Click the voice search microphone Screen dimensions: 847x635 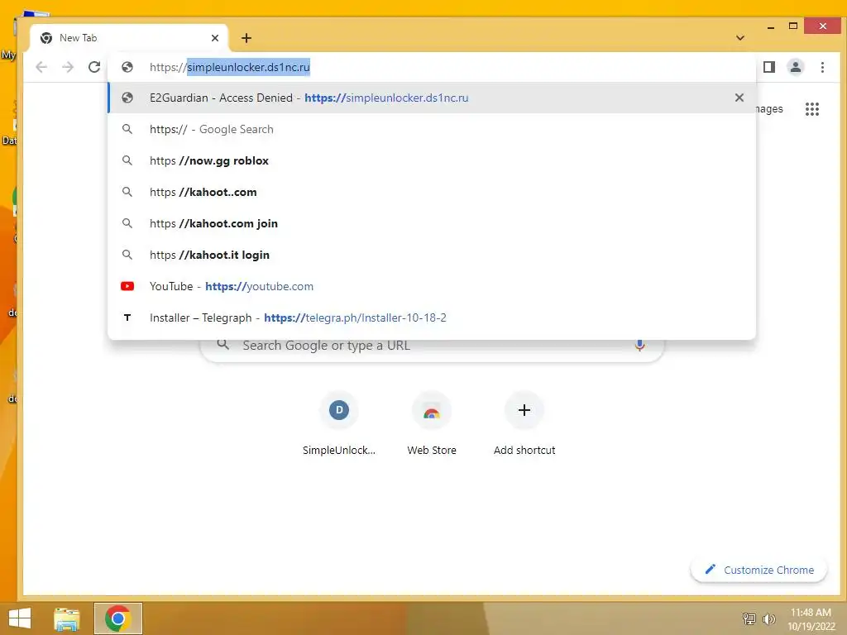coord(639,345)
